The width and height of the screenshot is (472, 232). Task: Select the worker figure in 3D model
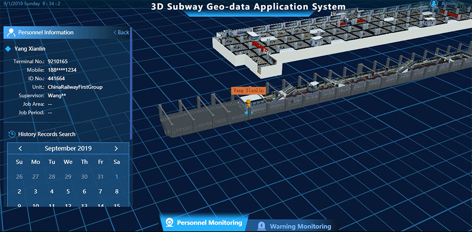(x=248, y=107)
